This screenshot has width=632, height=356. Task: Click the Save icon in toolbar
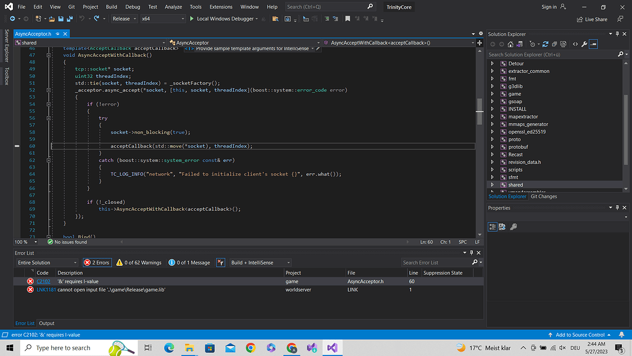pos(61,19)
